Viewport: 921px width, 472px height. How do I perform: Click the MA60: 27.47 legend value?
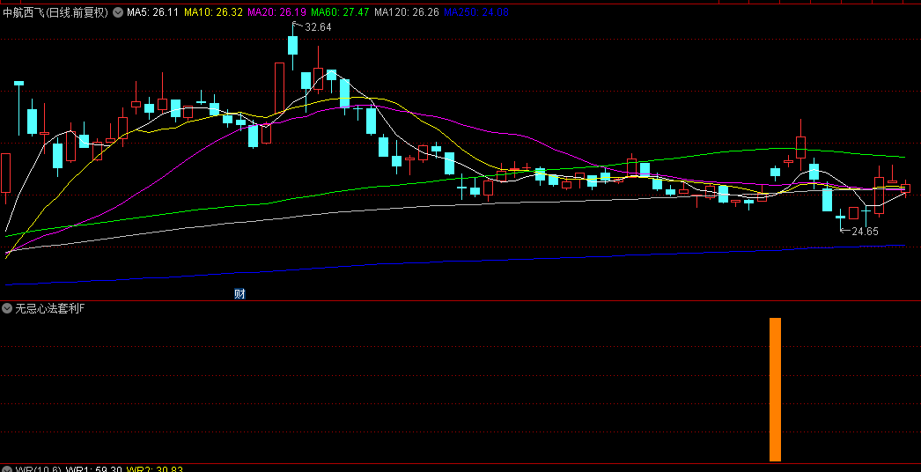[x=341, y=12]
